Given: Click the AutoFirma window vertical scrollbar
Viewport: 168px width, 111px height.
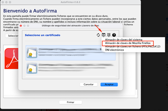Looking at the screenshot, I should coord(136,71).
